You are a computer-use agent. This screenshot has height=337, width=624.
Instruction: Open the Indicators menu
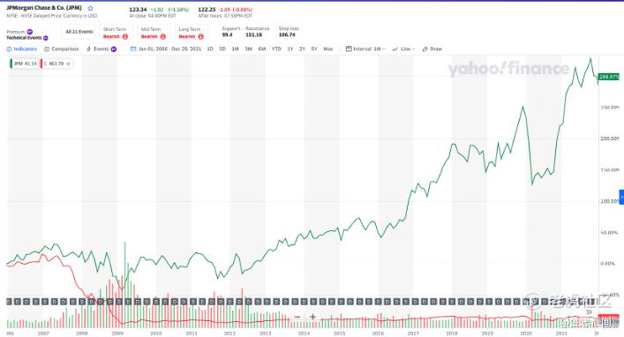(22, 49)
